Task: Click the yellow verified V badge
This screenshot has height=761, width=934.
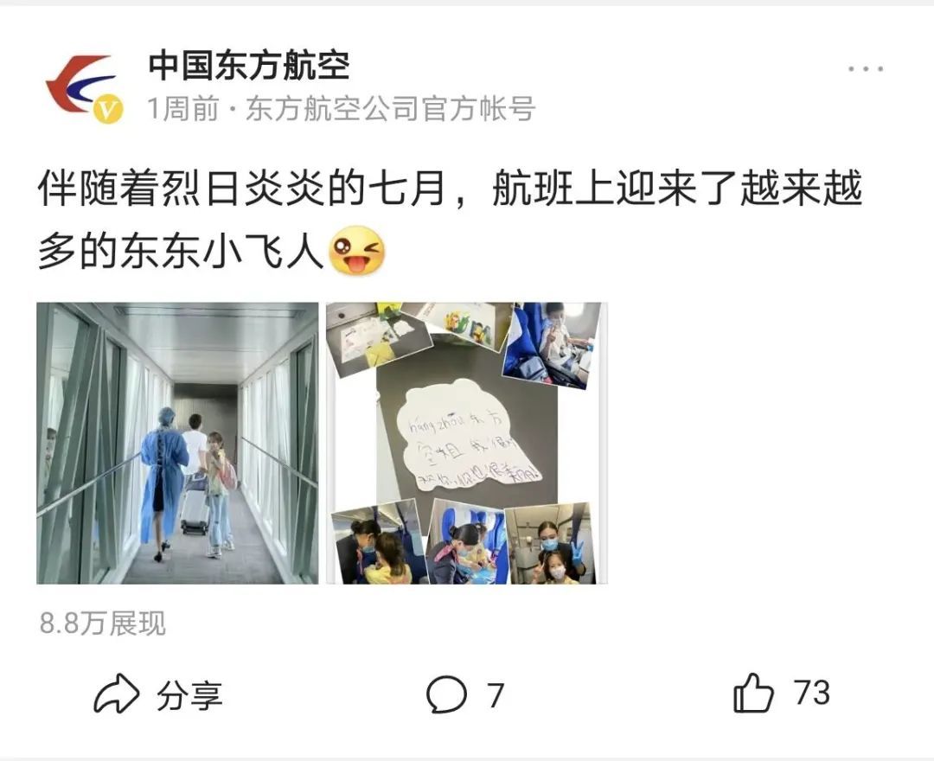Action: pyautogui.click(x=108, y=110)
